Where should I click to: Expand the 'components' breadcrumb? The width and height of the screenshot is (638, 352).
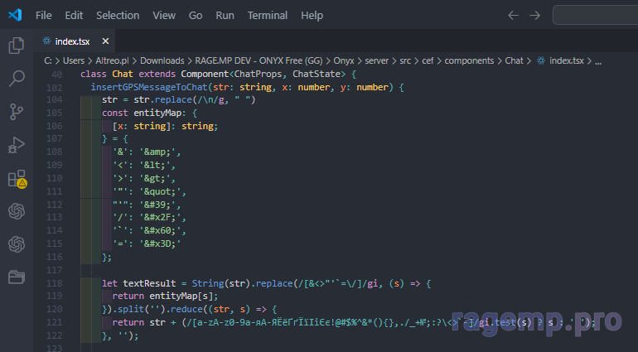pos(469,60)
